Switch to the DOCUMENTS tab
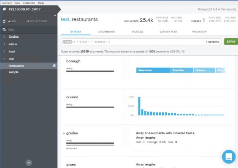Image resolution: width=238 pixels, height=168 pixels. (x=107, y=31)
